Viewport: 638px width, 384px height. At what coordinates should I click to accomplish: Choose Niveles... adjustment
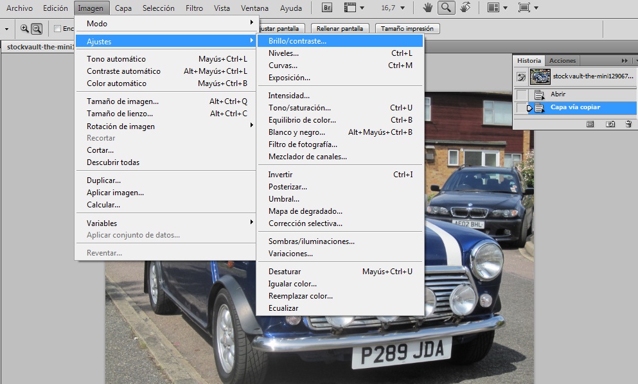tap(340, 53)
